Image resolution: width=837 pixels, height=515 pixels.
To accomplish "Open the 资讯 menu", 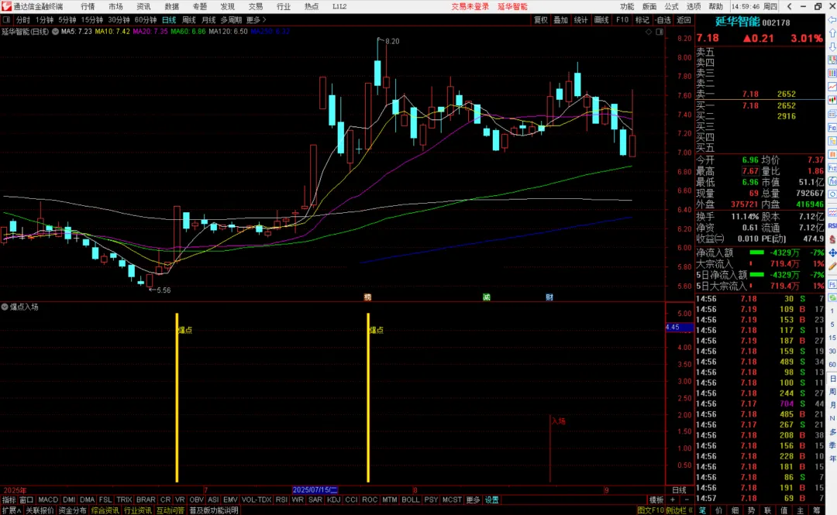I will (143, 6).
